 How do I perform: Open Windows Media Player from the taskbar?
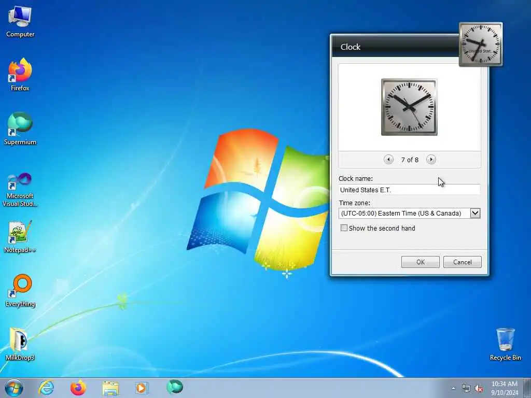tap(142, 388)
